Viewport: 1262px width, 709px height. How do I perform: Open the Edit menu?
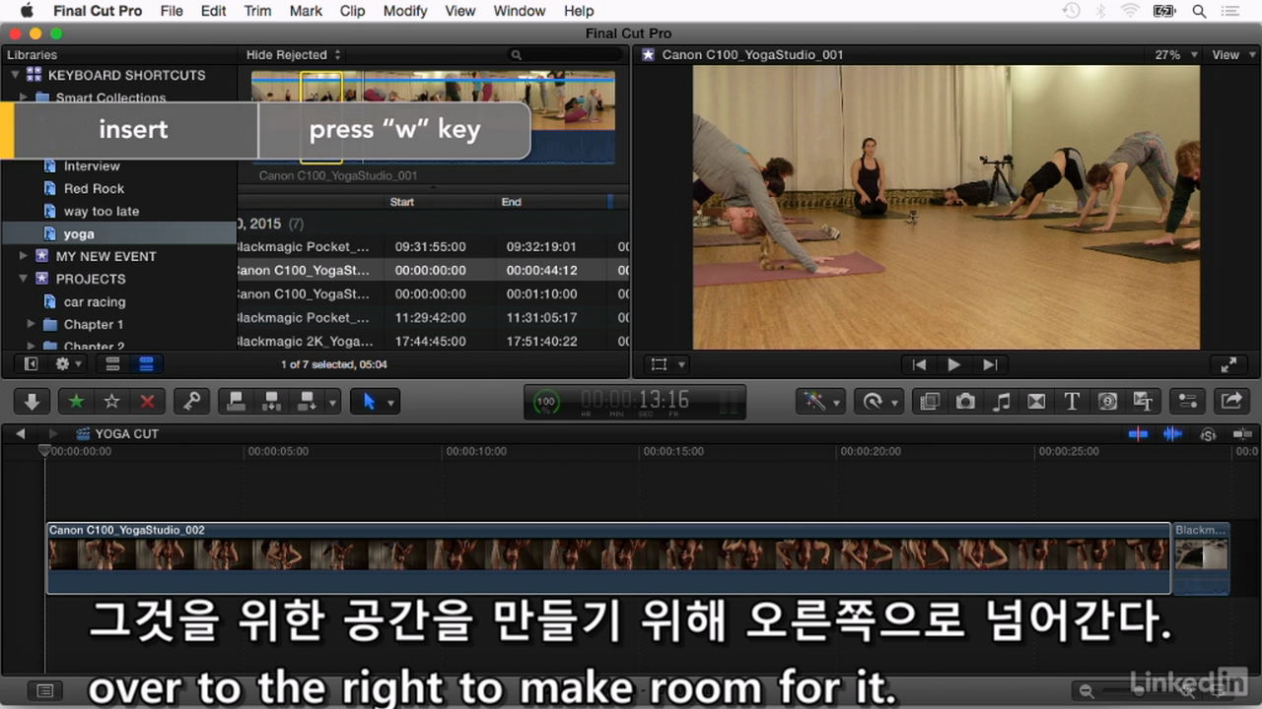[213, 11]
